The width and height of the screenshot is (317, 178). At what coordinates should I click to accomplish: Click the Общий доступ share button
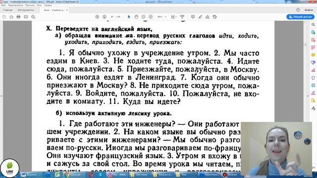click(x=301, y=17)
